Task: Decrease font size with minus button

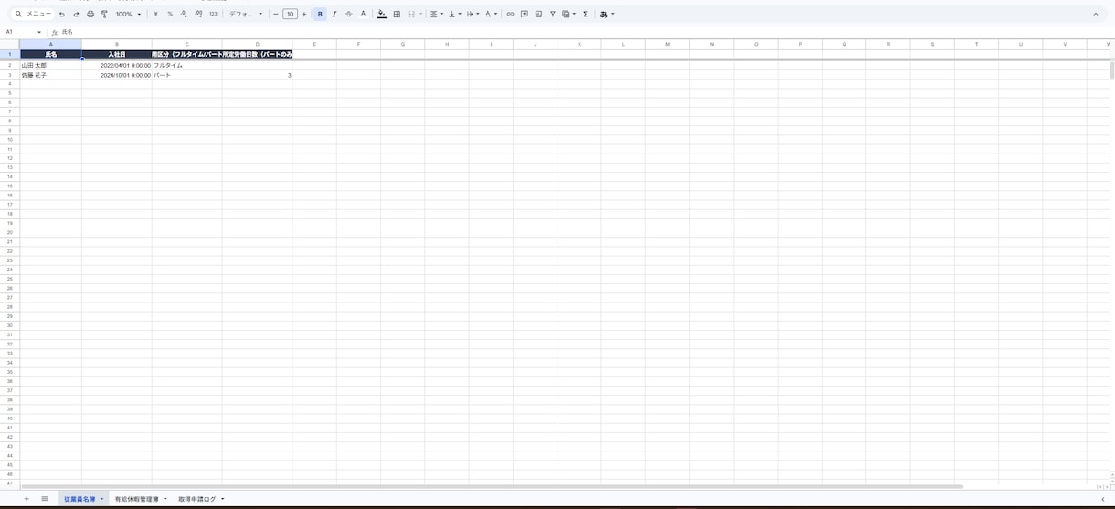Action: (276, 14)
